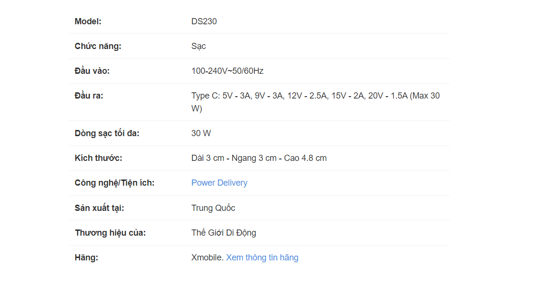Click the 'Model:' row label
The height and width of the screenshot is (308, 546).
(88, 21)
